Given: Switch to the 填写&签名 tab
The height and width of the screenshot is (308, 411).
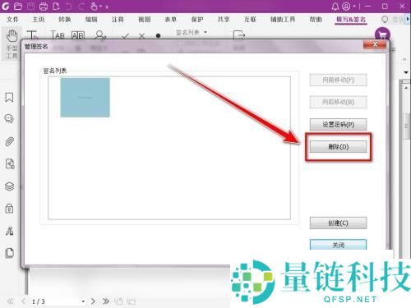Looking at the screenshot, I should point(351,20).
